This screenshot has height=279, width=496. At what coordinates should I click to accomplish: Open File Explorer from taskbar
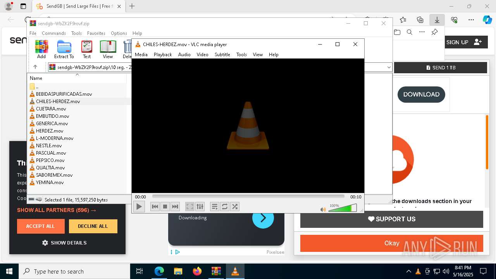178,271
